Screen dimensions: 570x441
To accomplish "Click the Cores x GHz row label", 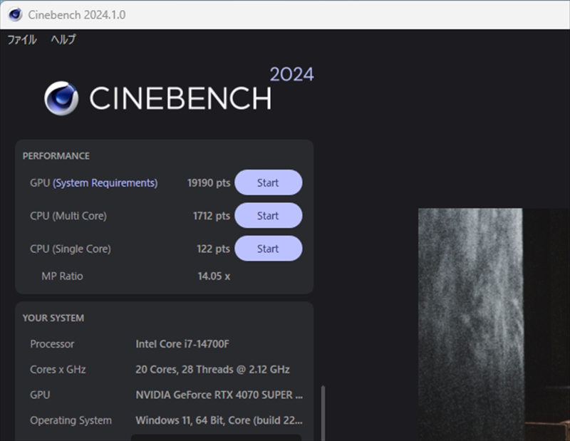I will [58, 369].
